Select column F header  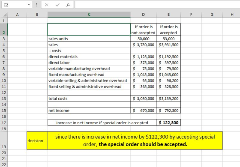191,15
